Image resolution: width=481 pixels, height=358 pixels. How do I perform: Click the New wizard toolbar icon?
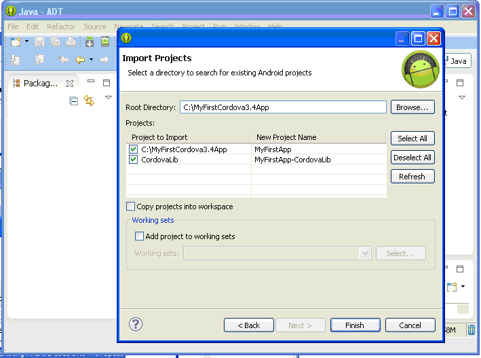pyautogui.click(x=16, y=41)
